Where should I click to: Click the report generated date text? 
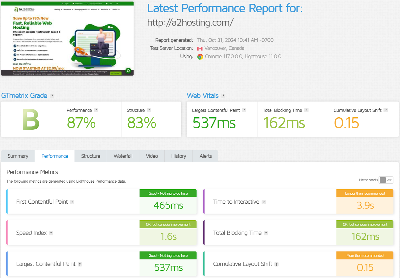pyautogui.click(x=235, y=40)
